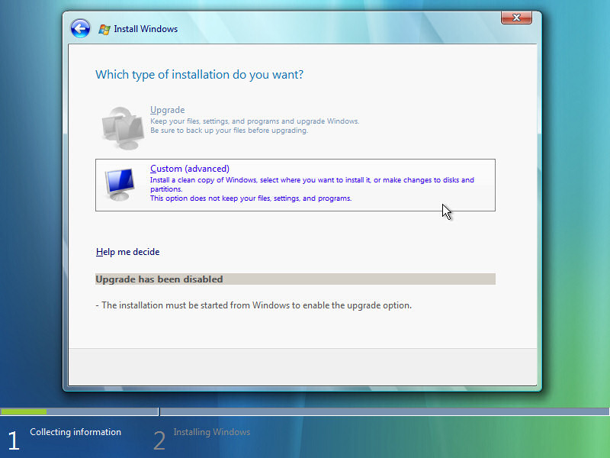Screen dimensions: 610x458
Task: Click the 'Install Windows' title text
Action: click(146, 29)
